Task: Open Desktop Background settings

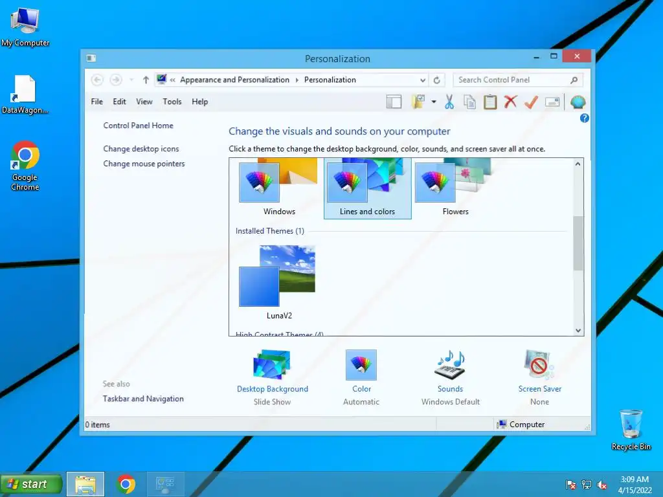Action: [x=273, y=377]
